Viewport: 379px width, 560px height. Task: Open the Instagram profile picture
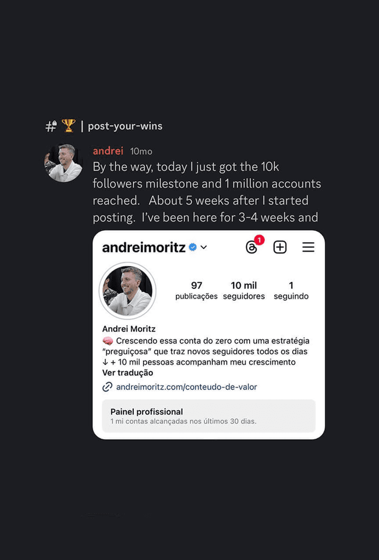[128, 291]
